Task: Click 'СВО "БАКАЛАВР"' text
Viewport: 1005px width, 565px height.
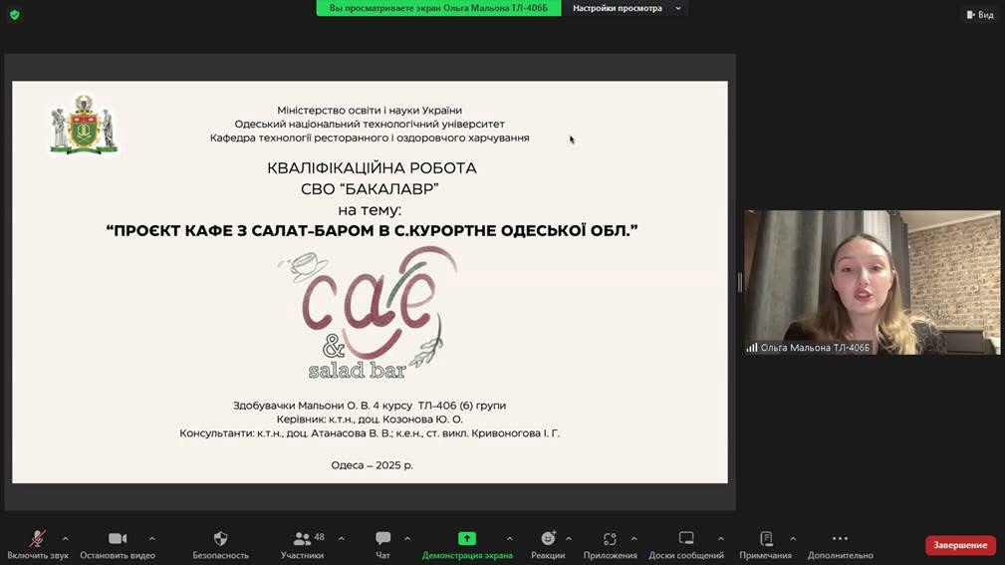Action: (370, 189)
